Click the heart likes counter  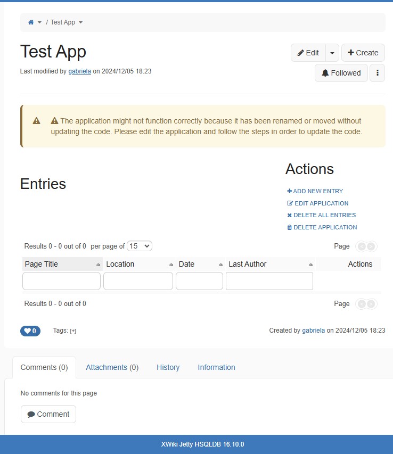pyautogui.click(x=30, y=331)
